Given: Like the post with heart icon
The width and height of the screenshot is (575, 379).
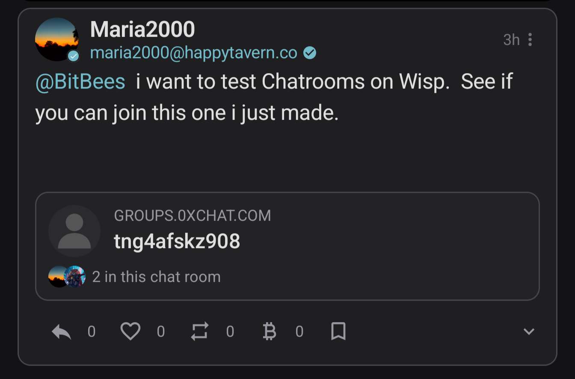Looking at the screenshot, I should (130, 332).
